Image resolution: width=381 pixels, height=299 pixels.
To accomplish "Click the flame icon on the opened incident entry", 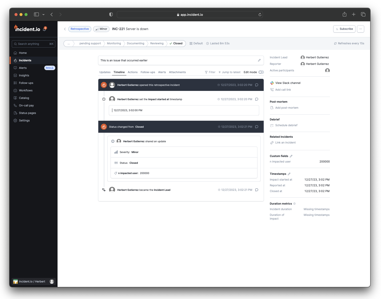I will 104,85.
